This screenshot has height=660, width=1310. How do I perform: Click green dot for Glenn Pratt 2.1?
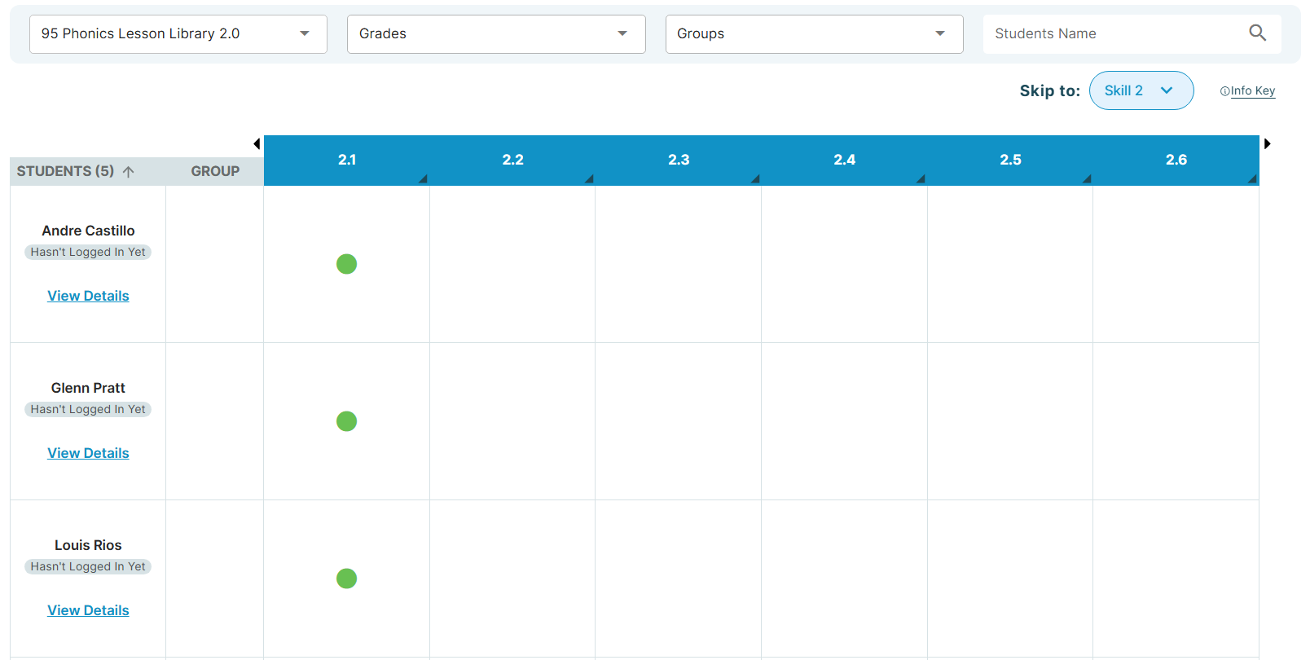(346, 421)
